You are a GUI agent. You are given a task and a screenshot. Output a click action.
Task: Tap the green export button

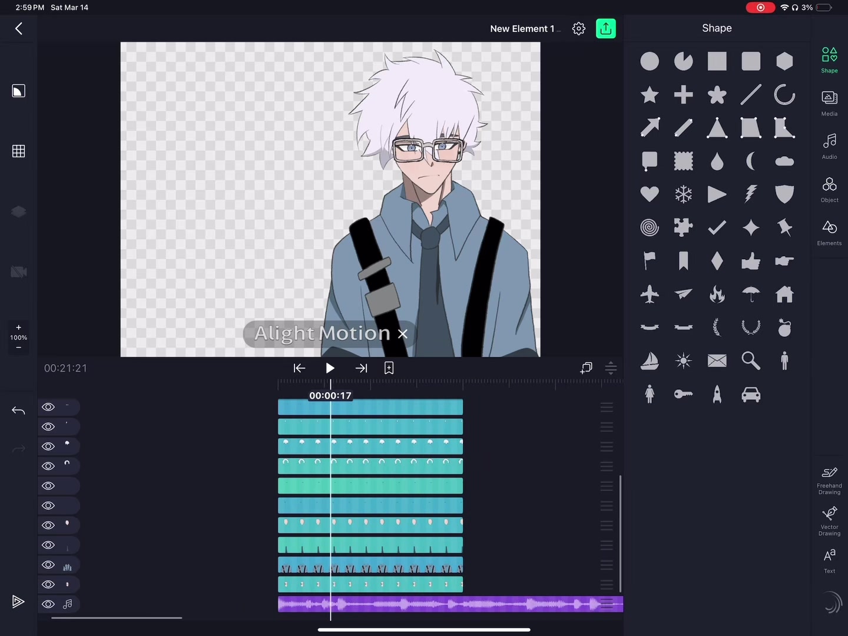point(606,28)
